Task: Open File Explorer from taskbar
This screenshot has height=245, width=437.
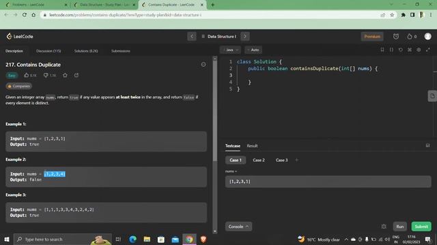Action: pyautogui.click(x=147, y=239)
